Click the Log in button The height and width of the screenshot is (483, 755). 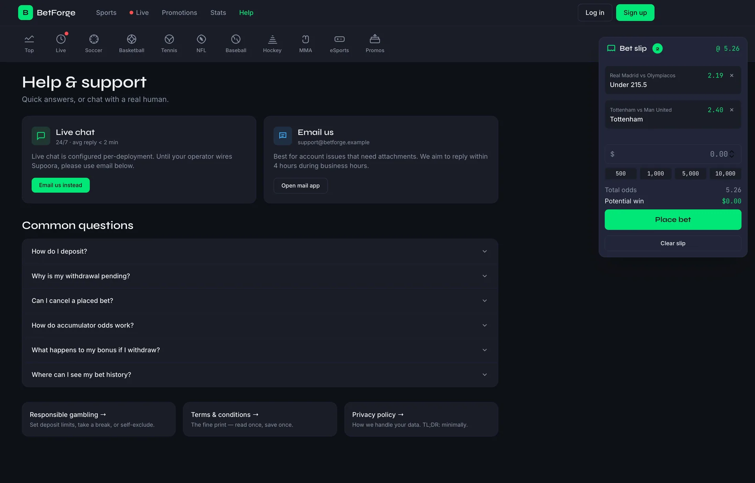[595, 13]
